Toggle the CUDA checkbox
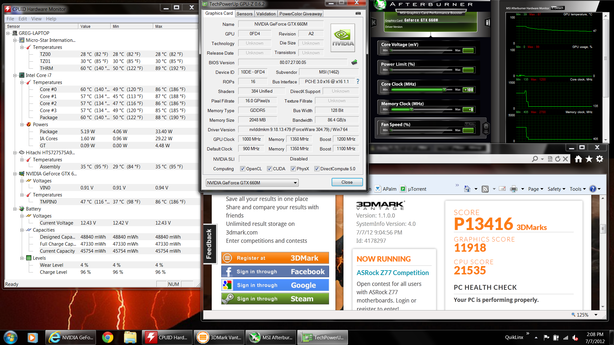The width and height of the screenshot is (614, 345). point(269,169)
